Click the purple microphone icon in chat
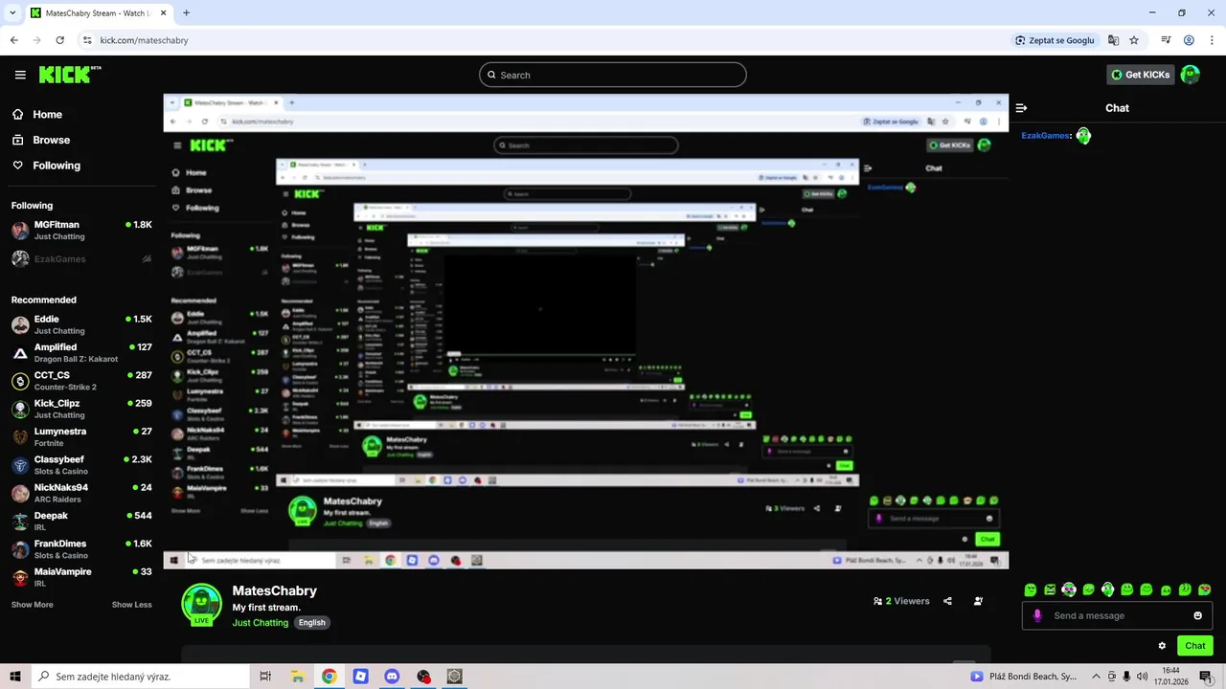This screenshot has height=689, width=1226. (1037, 615)
